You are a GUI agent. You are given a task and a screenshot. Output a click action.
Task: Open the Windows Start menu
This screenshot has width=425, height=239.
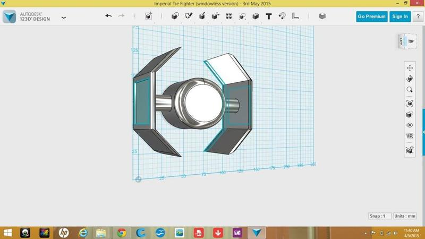click(x=7, y=233)
